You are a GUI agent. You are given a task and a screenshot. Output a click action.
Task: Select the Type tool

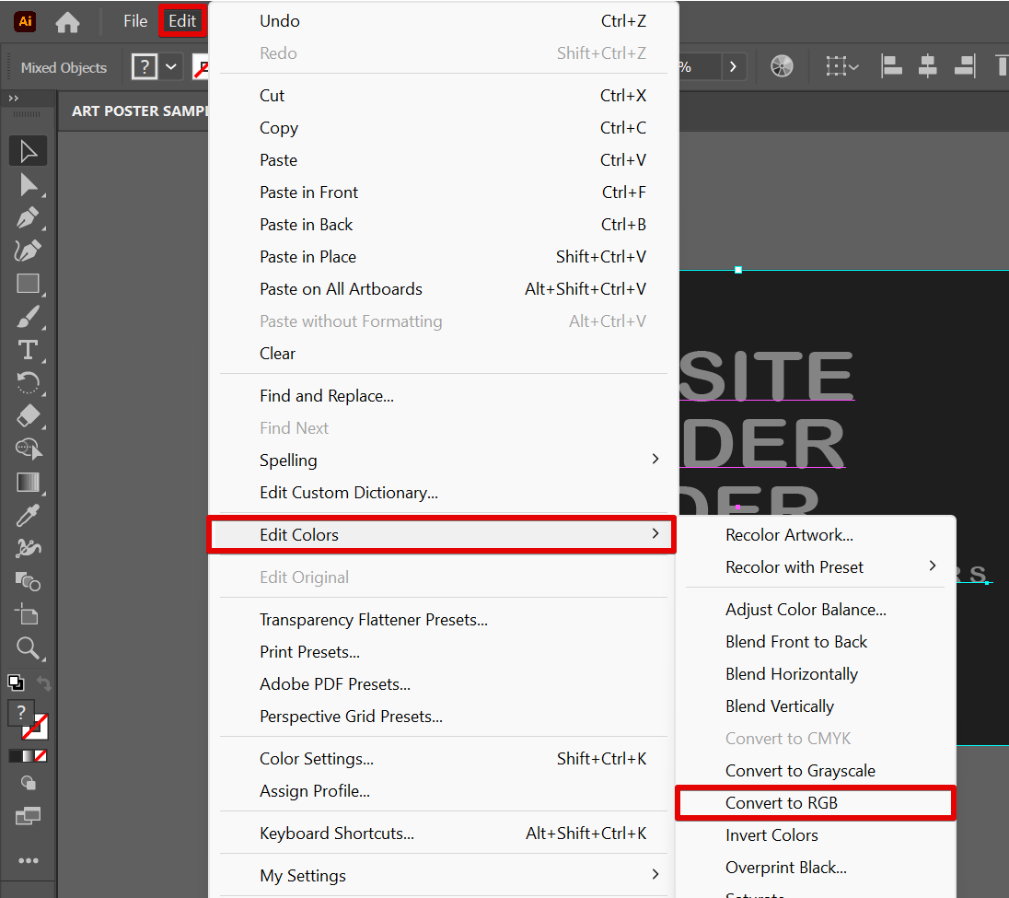tap(29, 350)
